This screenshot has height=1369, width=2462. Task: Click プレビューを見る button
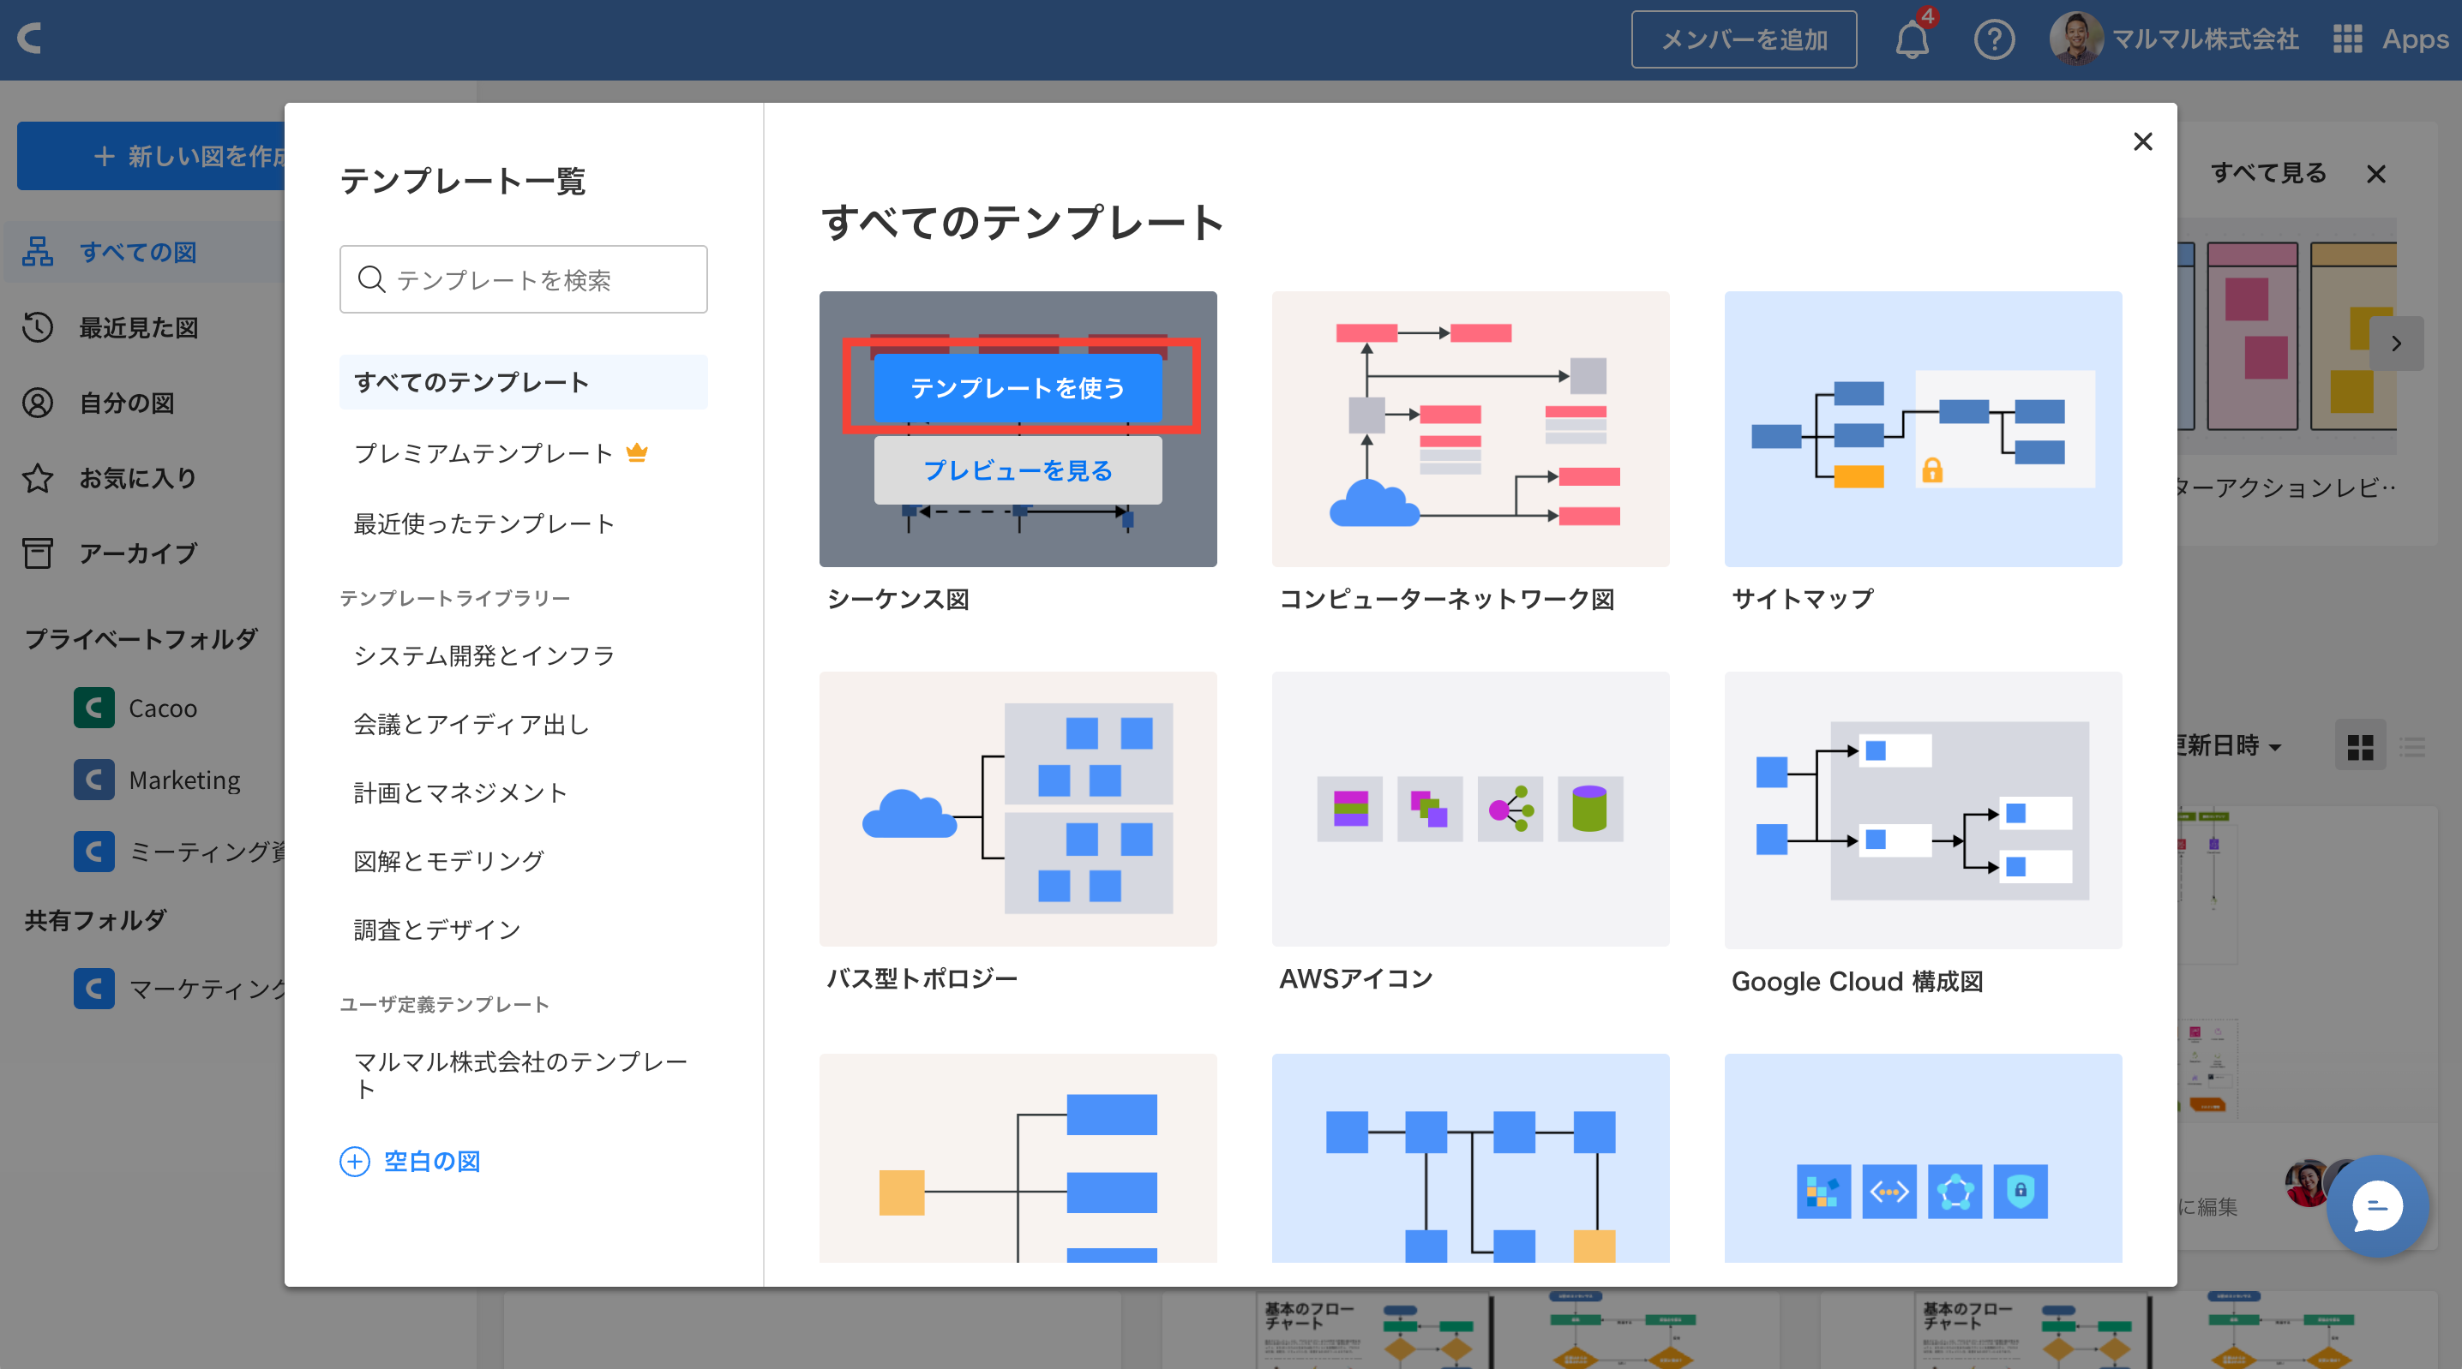tap(1018, 470)
